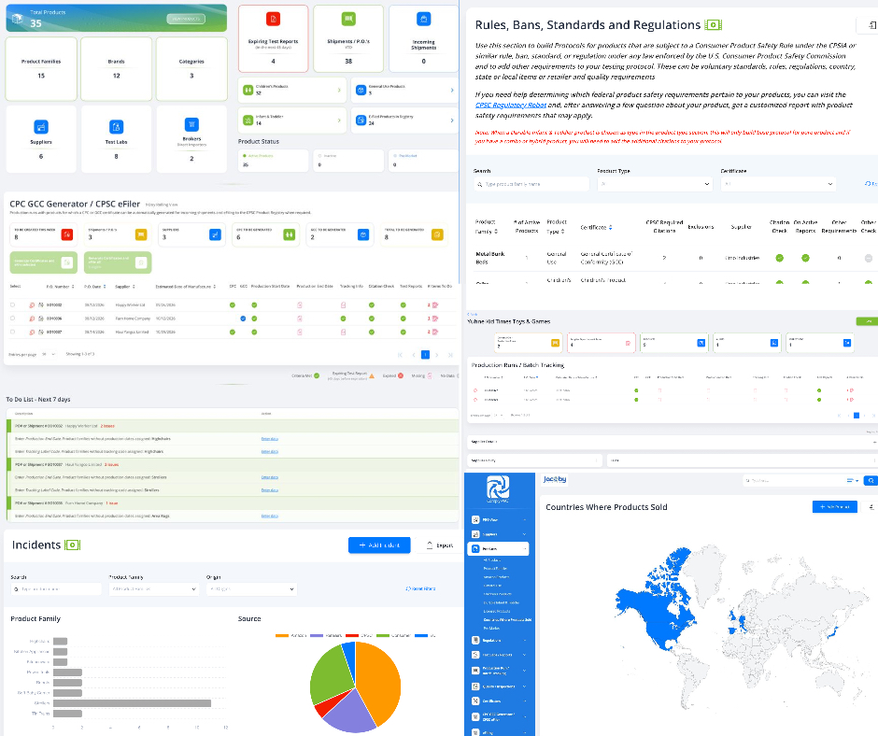Open the Product Family dropdown in Incidents filters

click(153, 589)
